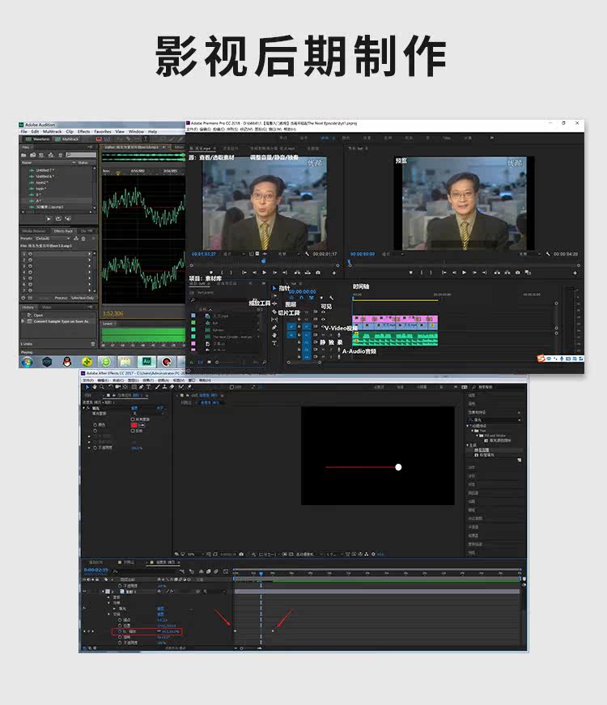Switch to Waveform view in Audition
This screenshot has width=607, height=705.
(x=38, y=139)
